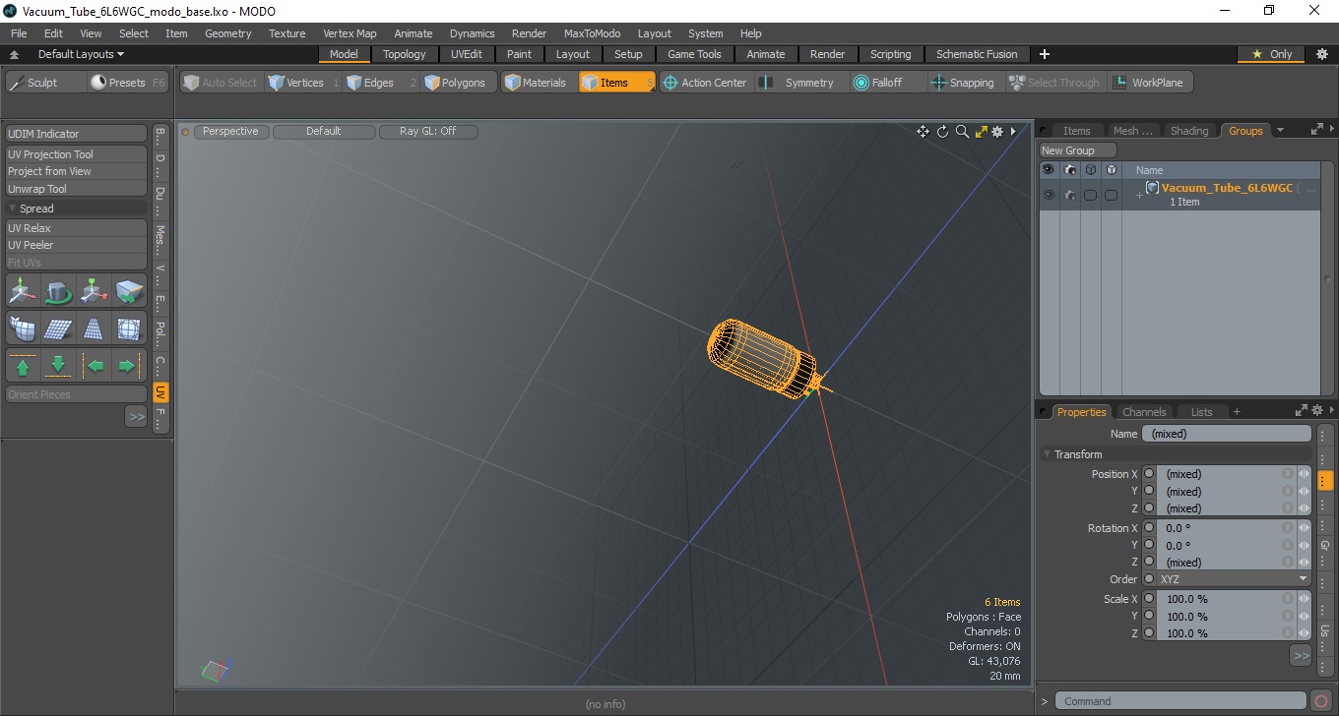Click into the Command input field
The image size is (1339, 716).
pyautogui.click(x=1181, y=701)
